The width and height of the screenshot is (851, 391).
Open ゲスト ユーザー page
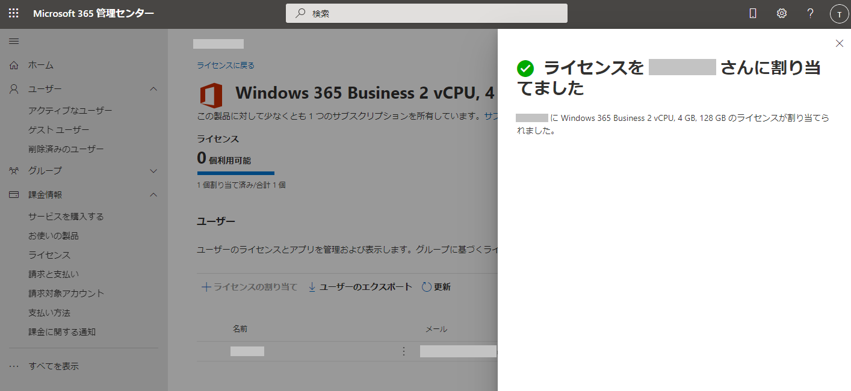coord(59,130)
